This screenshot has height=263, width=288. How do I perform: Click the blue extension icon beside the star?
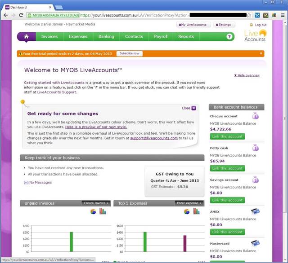[x=257, y=15]
